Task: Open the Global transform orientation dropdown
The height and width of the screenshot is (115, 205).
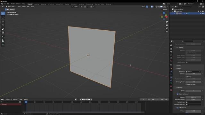Action: point(76,7)
